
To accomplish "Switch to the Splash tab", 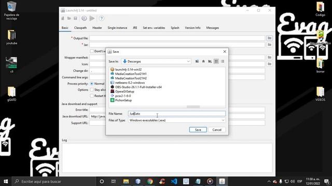I will coord(175,28).
